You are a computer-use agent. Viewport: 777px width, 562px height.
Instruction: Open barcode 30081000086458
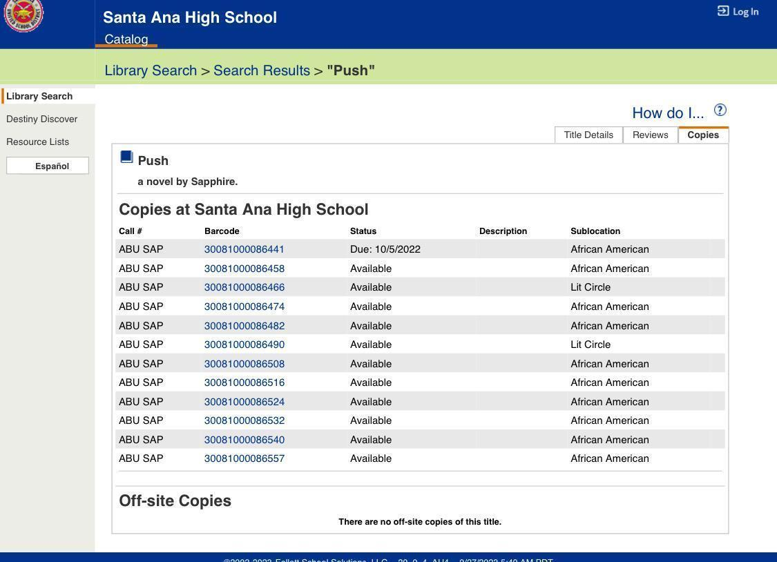coord(244,269)
